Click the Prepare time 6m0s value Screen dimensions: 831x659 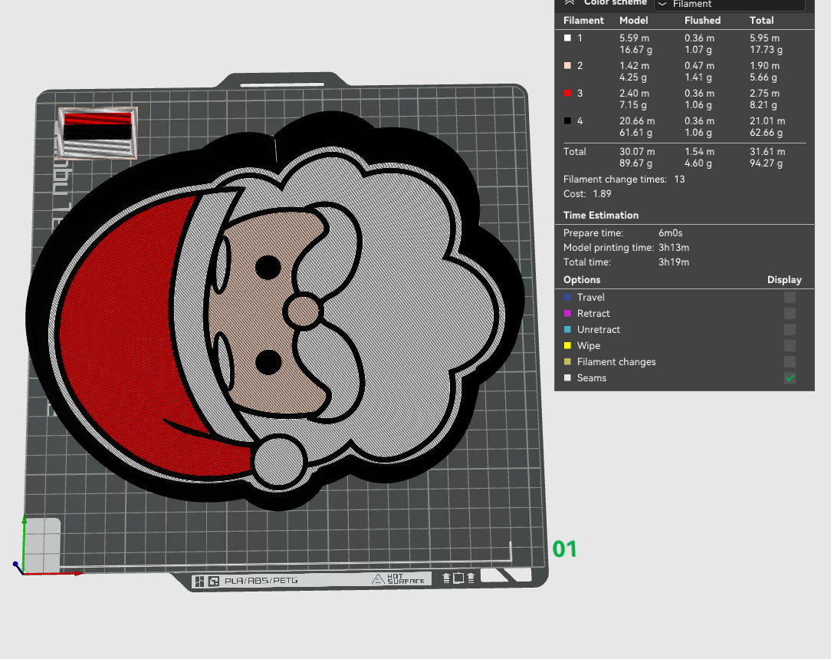click(x=671, y=232)
